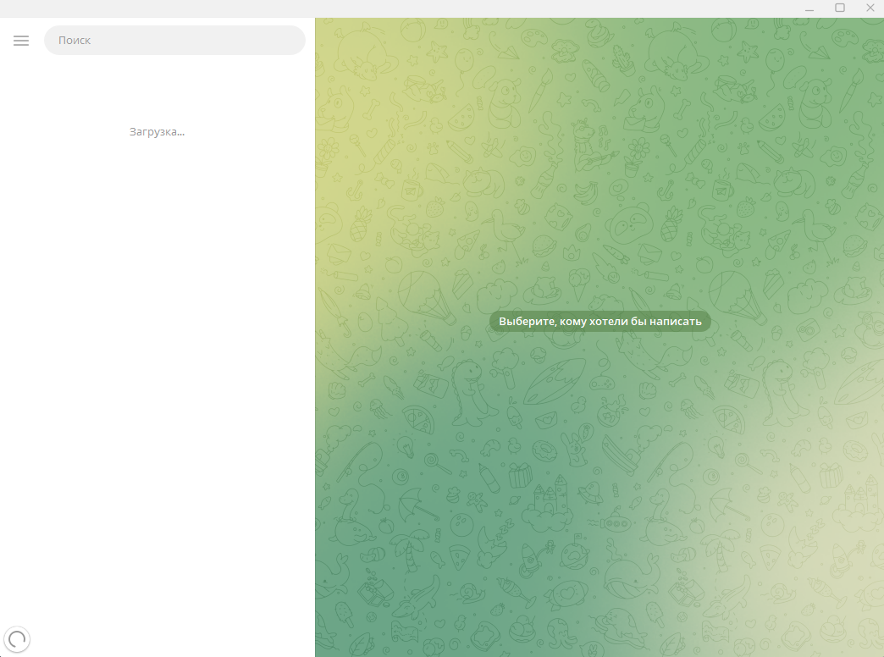Minimize the Telegram window
The width and height of the screenshot is (884, 657).
[810, 8]
